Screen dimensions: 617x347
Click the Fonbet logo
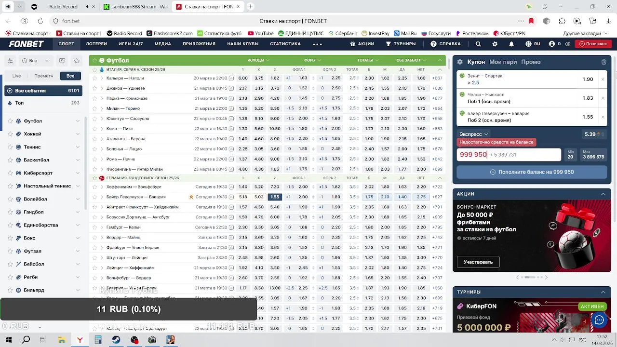[26, 44]
